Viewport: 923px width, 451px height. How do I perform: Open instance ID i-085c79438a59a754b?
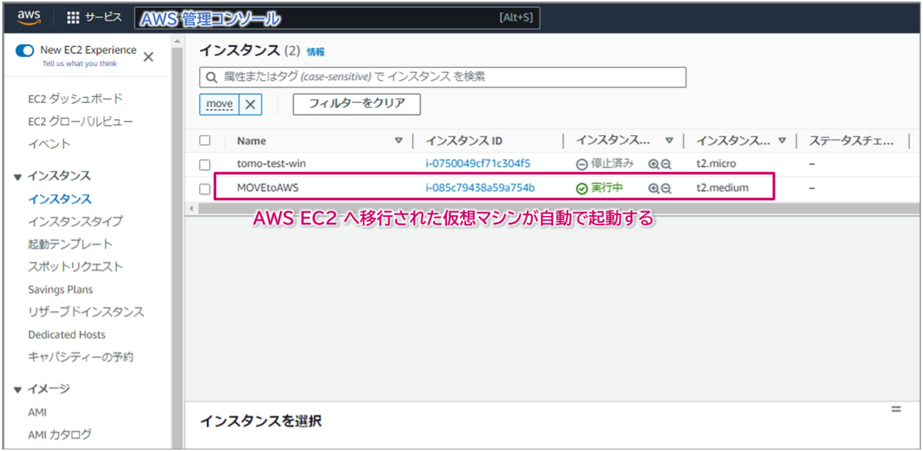click(480, 187)
